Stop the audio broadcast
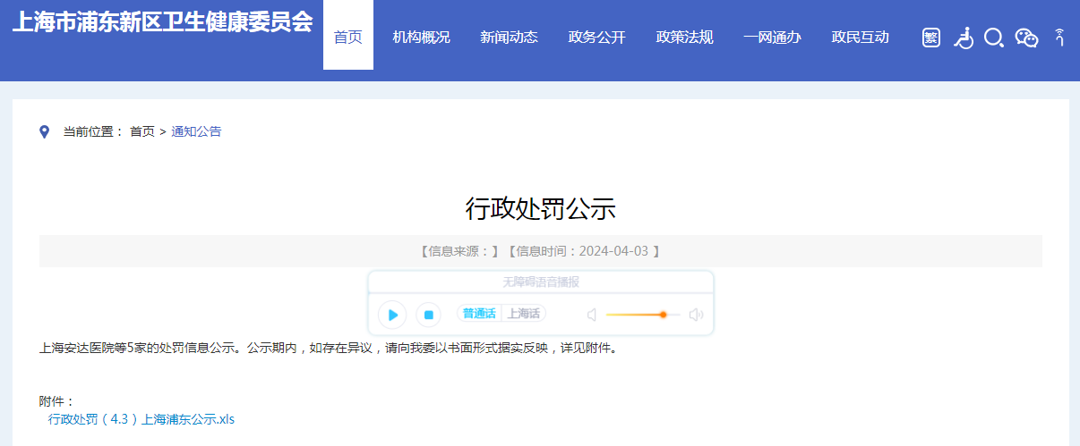Viewport: 1080px width, 446px height. tap(428, 315)
